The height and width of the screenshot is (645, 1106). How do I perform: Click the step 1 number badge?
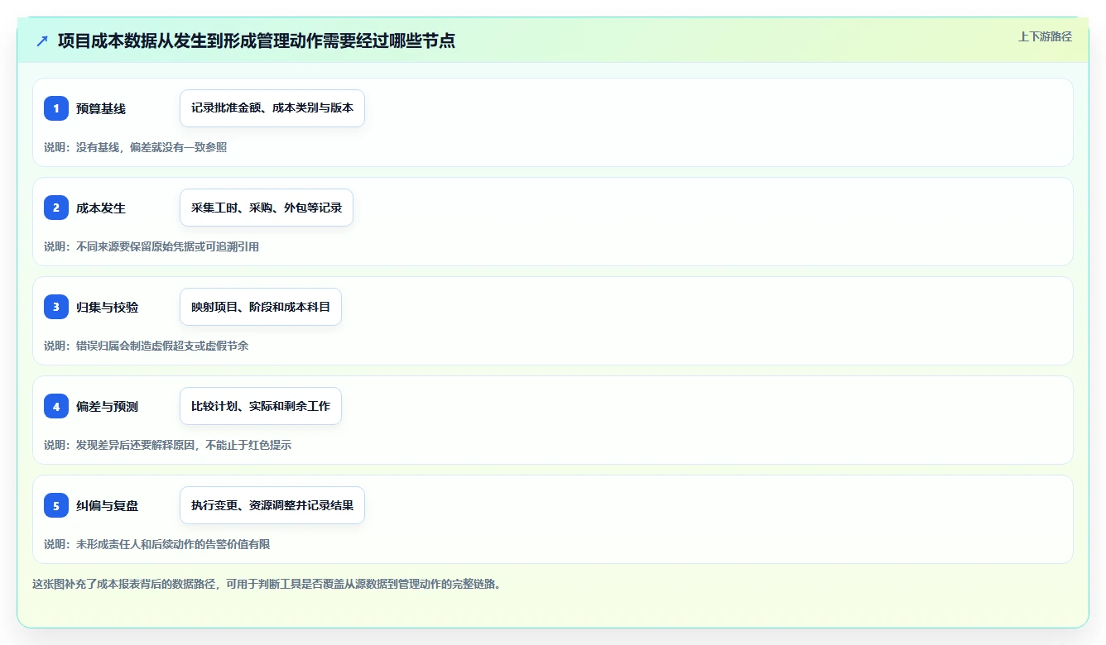(56, 108)
